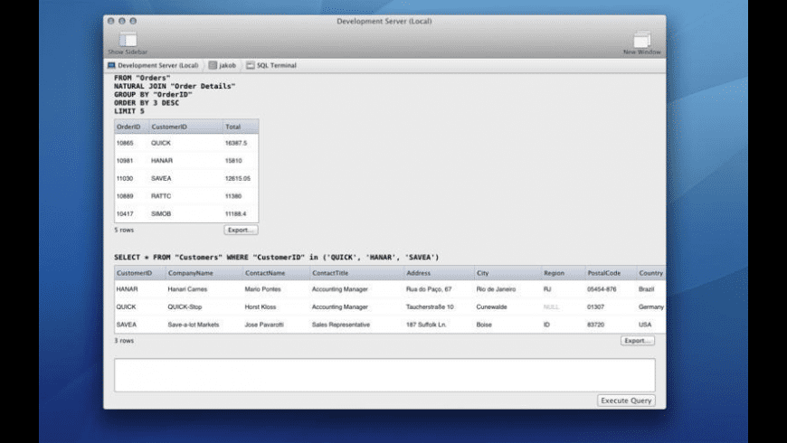Viewport: 787px width, 443px height.
Task: Click the SQL Terminal icon
Action: point(251,66)
